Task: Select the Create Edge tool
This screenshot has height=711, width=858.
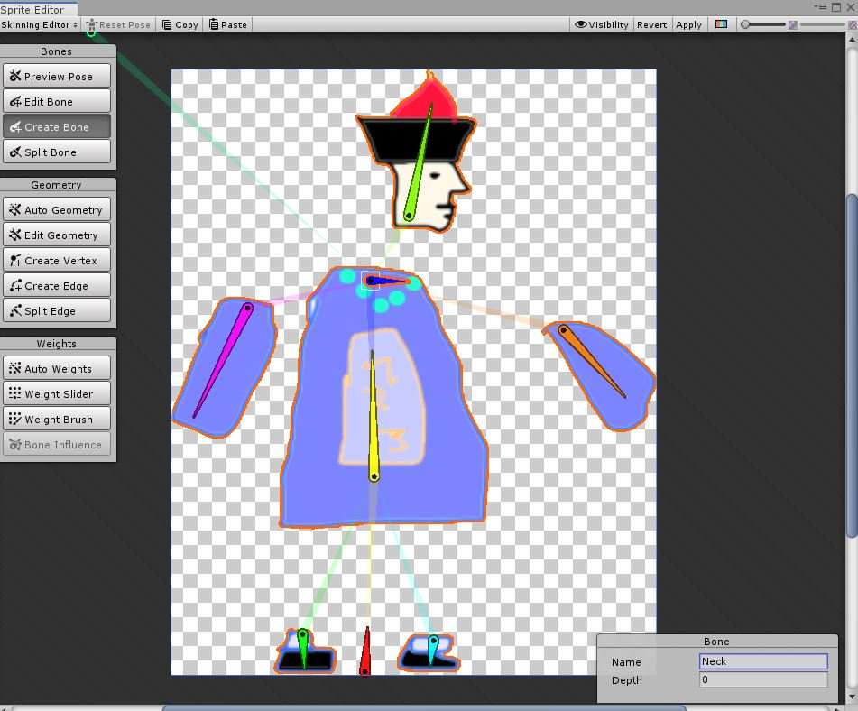Action: (56, 285)
